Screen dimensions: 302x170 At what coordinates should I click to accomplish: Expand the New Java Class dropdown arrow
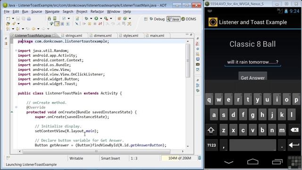pyautogui.click(x=130, y=19)
